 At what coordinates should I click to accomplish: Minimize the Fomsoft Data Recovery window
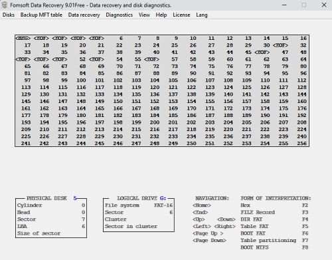pyautogui.click(x=284, y=5)
